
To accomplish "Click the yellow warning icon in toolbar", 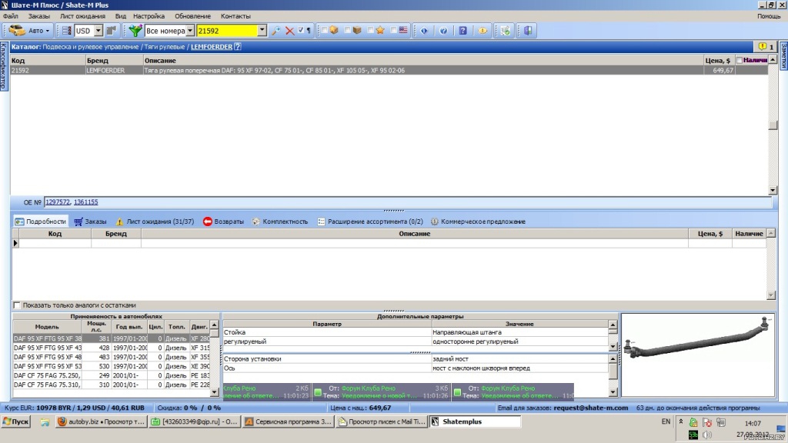I will click(x=483, y=31).
